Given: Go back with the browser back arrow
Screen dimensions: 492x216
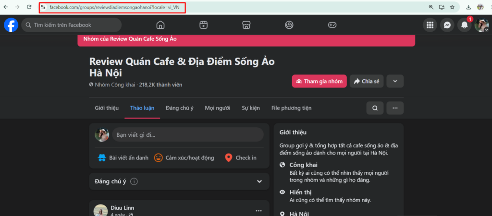Looking at the screenshot, I should point(6,7).
